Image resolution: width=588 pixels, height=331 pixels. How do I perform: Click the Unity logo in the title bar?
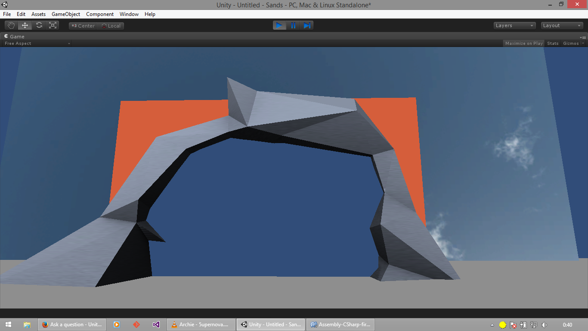(5, 5)
